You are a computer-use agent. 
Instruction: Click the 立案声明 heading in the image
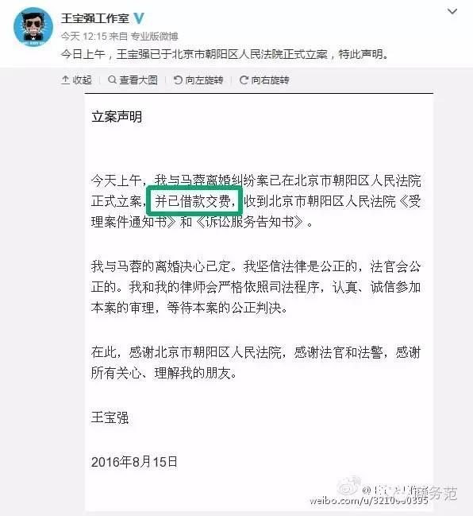click(117, 117)
